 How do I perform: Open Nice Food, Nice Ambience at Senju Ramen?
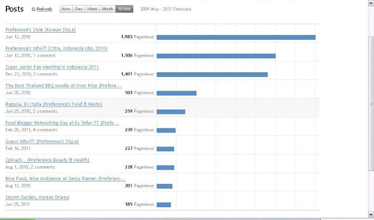[65, 179]
